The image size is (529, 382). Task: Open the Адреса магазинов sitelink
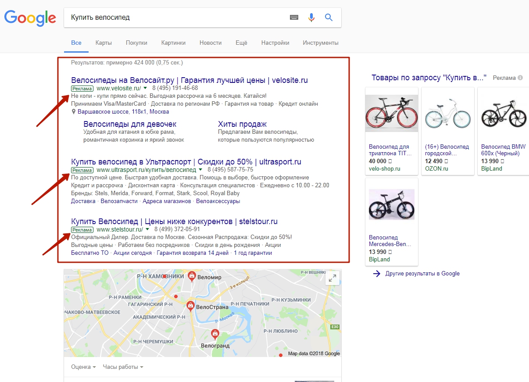click(167, 201)
